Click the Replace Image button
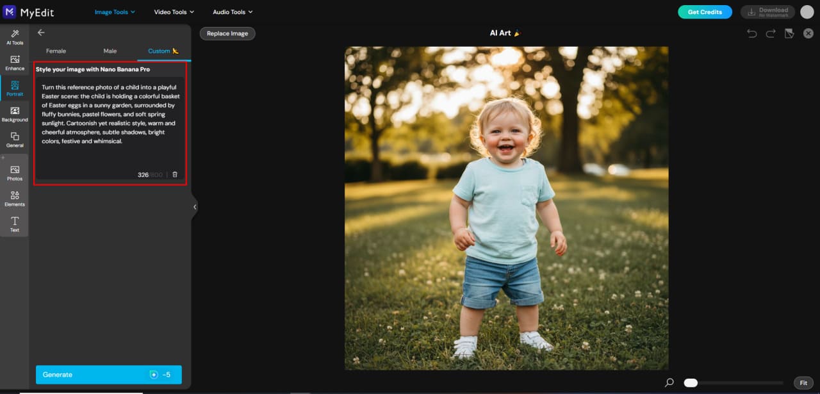This screenshot has width=820, height=394. (x=227, y=33)
